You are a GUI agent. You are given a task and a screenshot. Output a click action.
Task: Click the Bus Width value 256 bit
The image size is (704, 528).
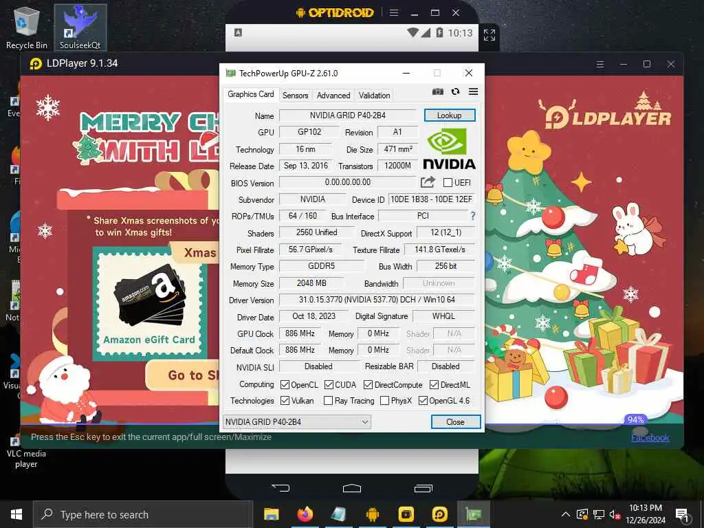pos(445,266)
